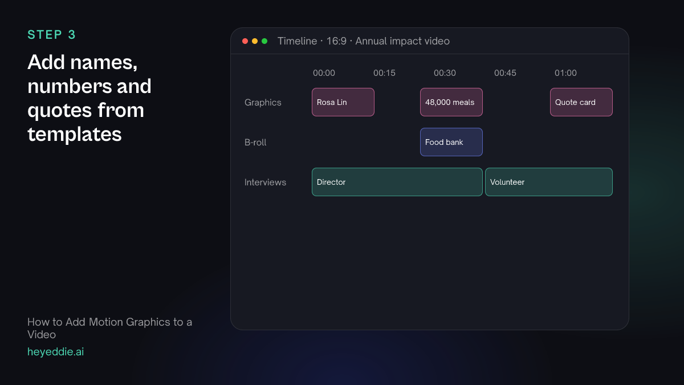Select the 48,000 meals graphics clip
Screen dimensions: 684x385
coord(451,102)
